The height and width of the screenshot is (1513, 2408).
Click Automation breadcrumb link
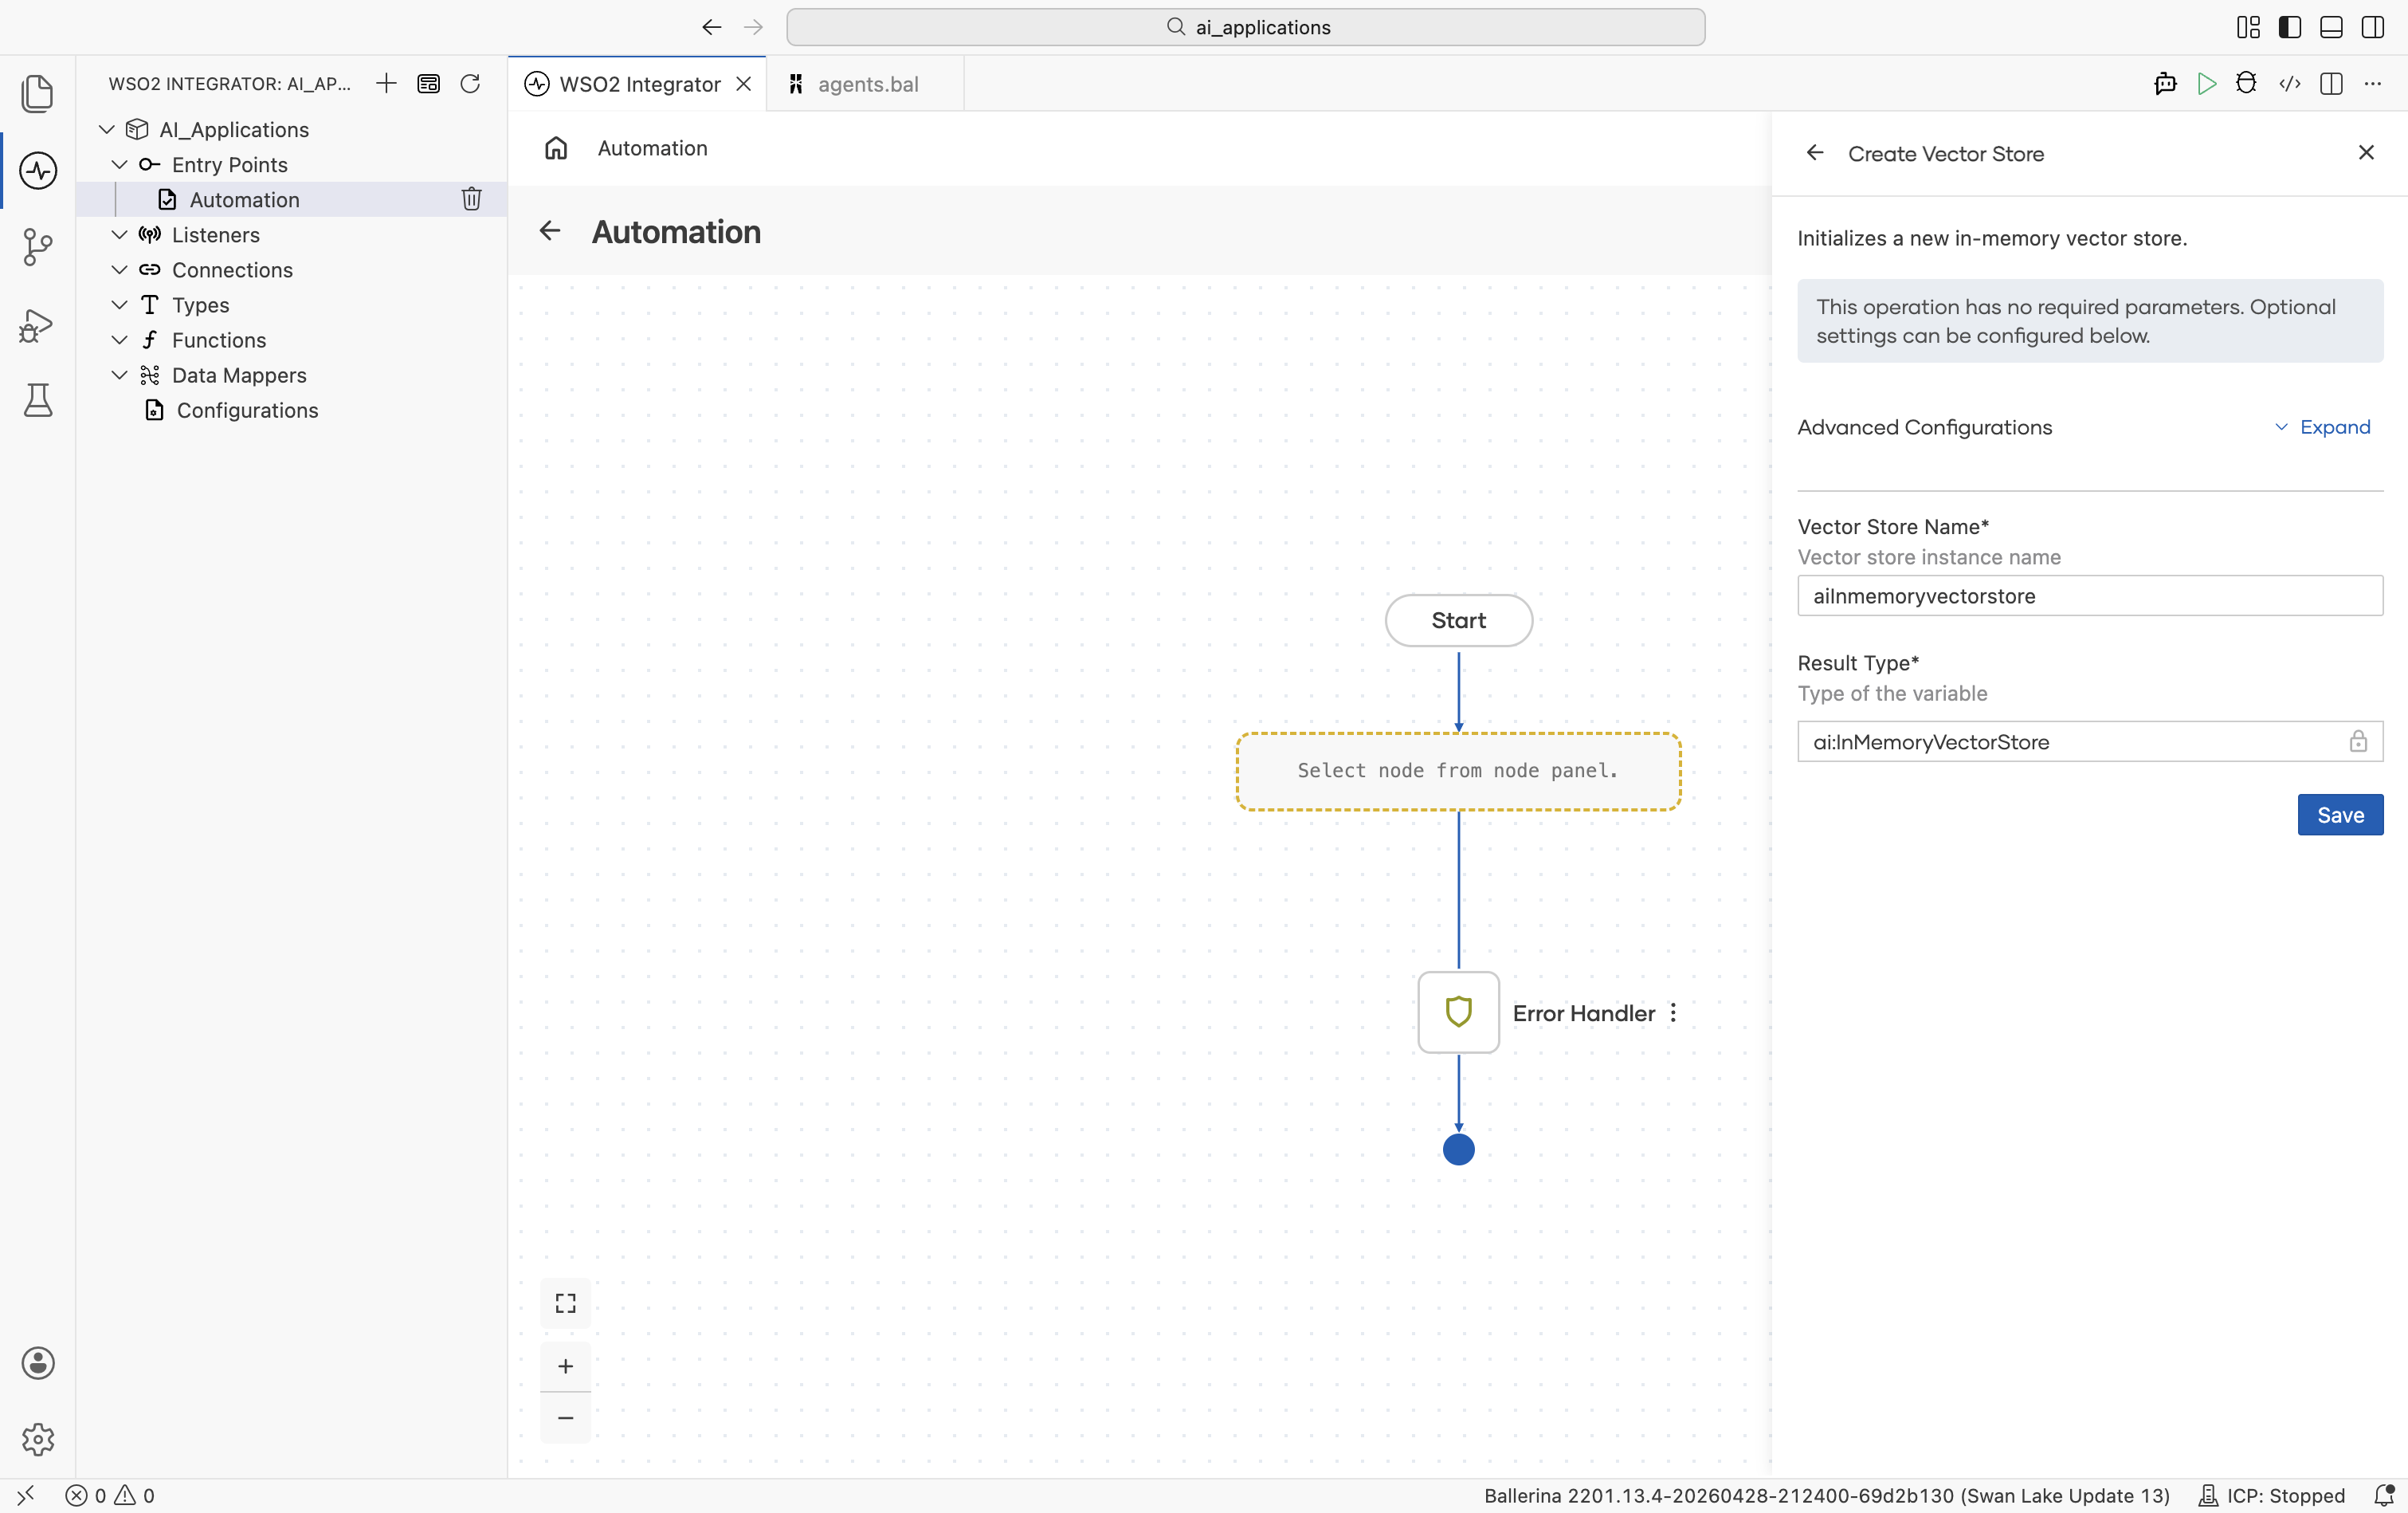point(652,148)
